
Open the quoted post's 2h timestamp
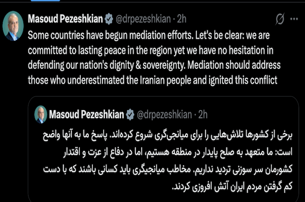[x=203, y=114]
